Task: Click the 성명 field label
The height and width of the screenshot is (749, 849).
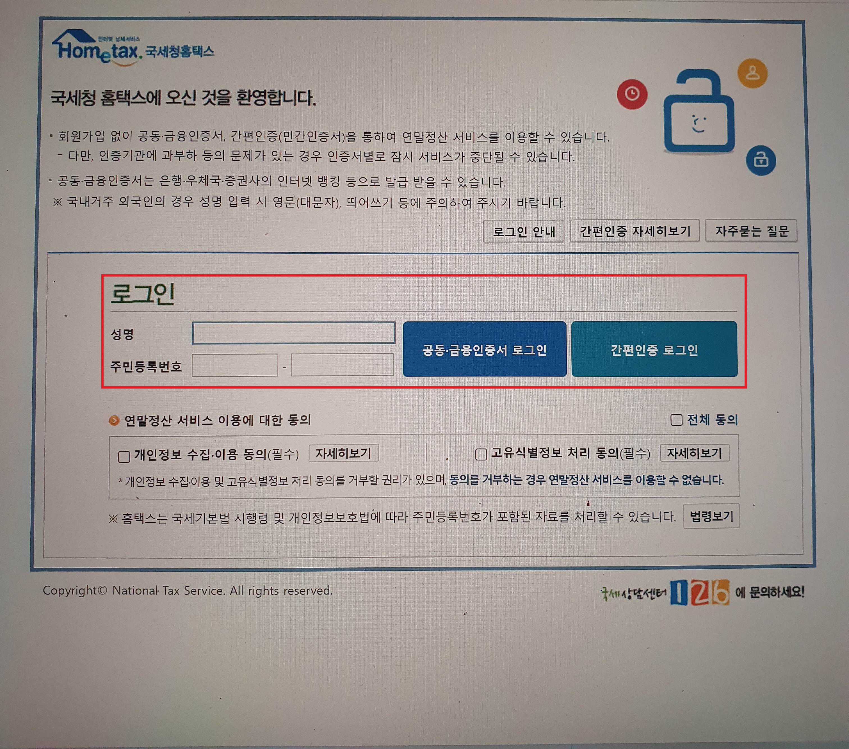Action: [122, 334]
